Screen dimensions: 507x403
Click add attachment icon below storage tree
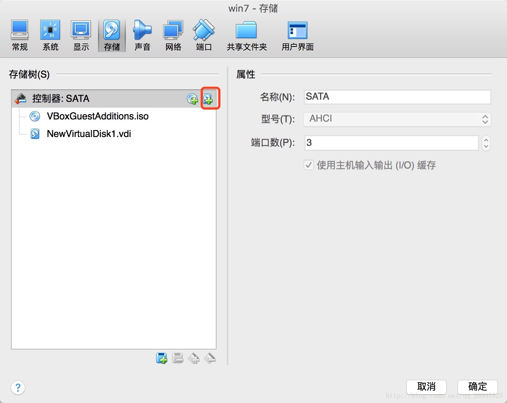(194, 358)
